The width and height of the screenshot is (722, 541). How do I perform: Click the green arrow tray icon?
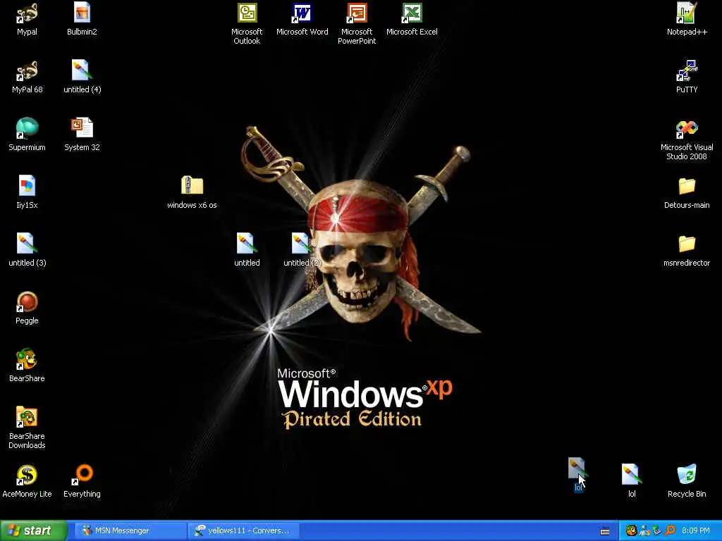[657, 530]
